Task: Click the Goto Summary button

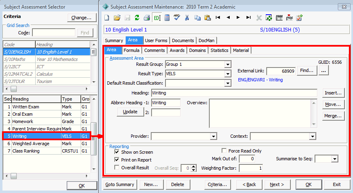Action: tap(120, 184)
